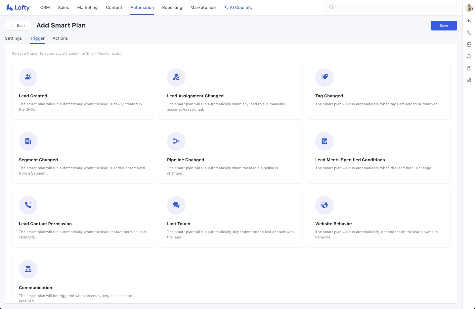Switch to the Actions tab
Screen dimensions: 475x309
click(60, 38)
